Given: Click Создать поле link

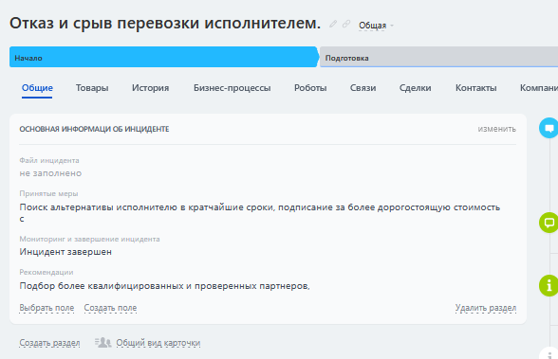Looking at the screenshot, I should pos(110,308).
